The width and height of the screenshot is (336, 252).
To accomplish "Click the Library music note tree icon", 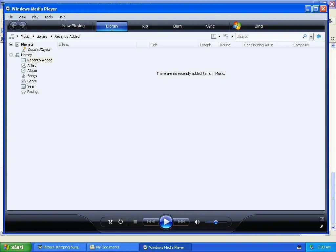I will (x=17, y=55).
